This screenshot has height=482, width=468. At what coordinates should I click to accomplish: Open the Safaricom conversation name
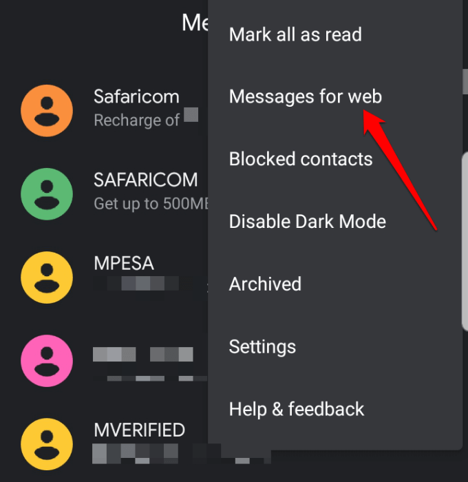click(136, 96)
